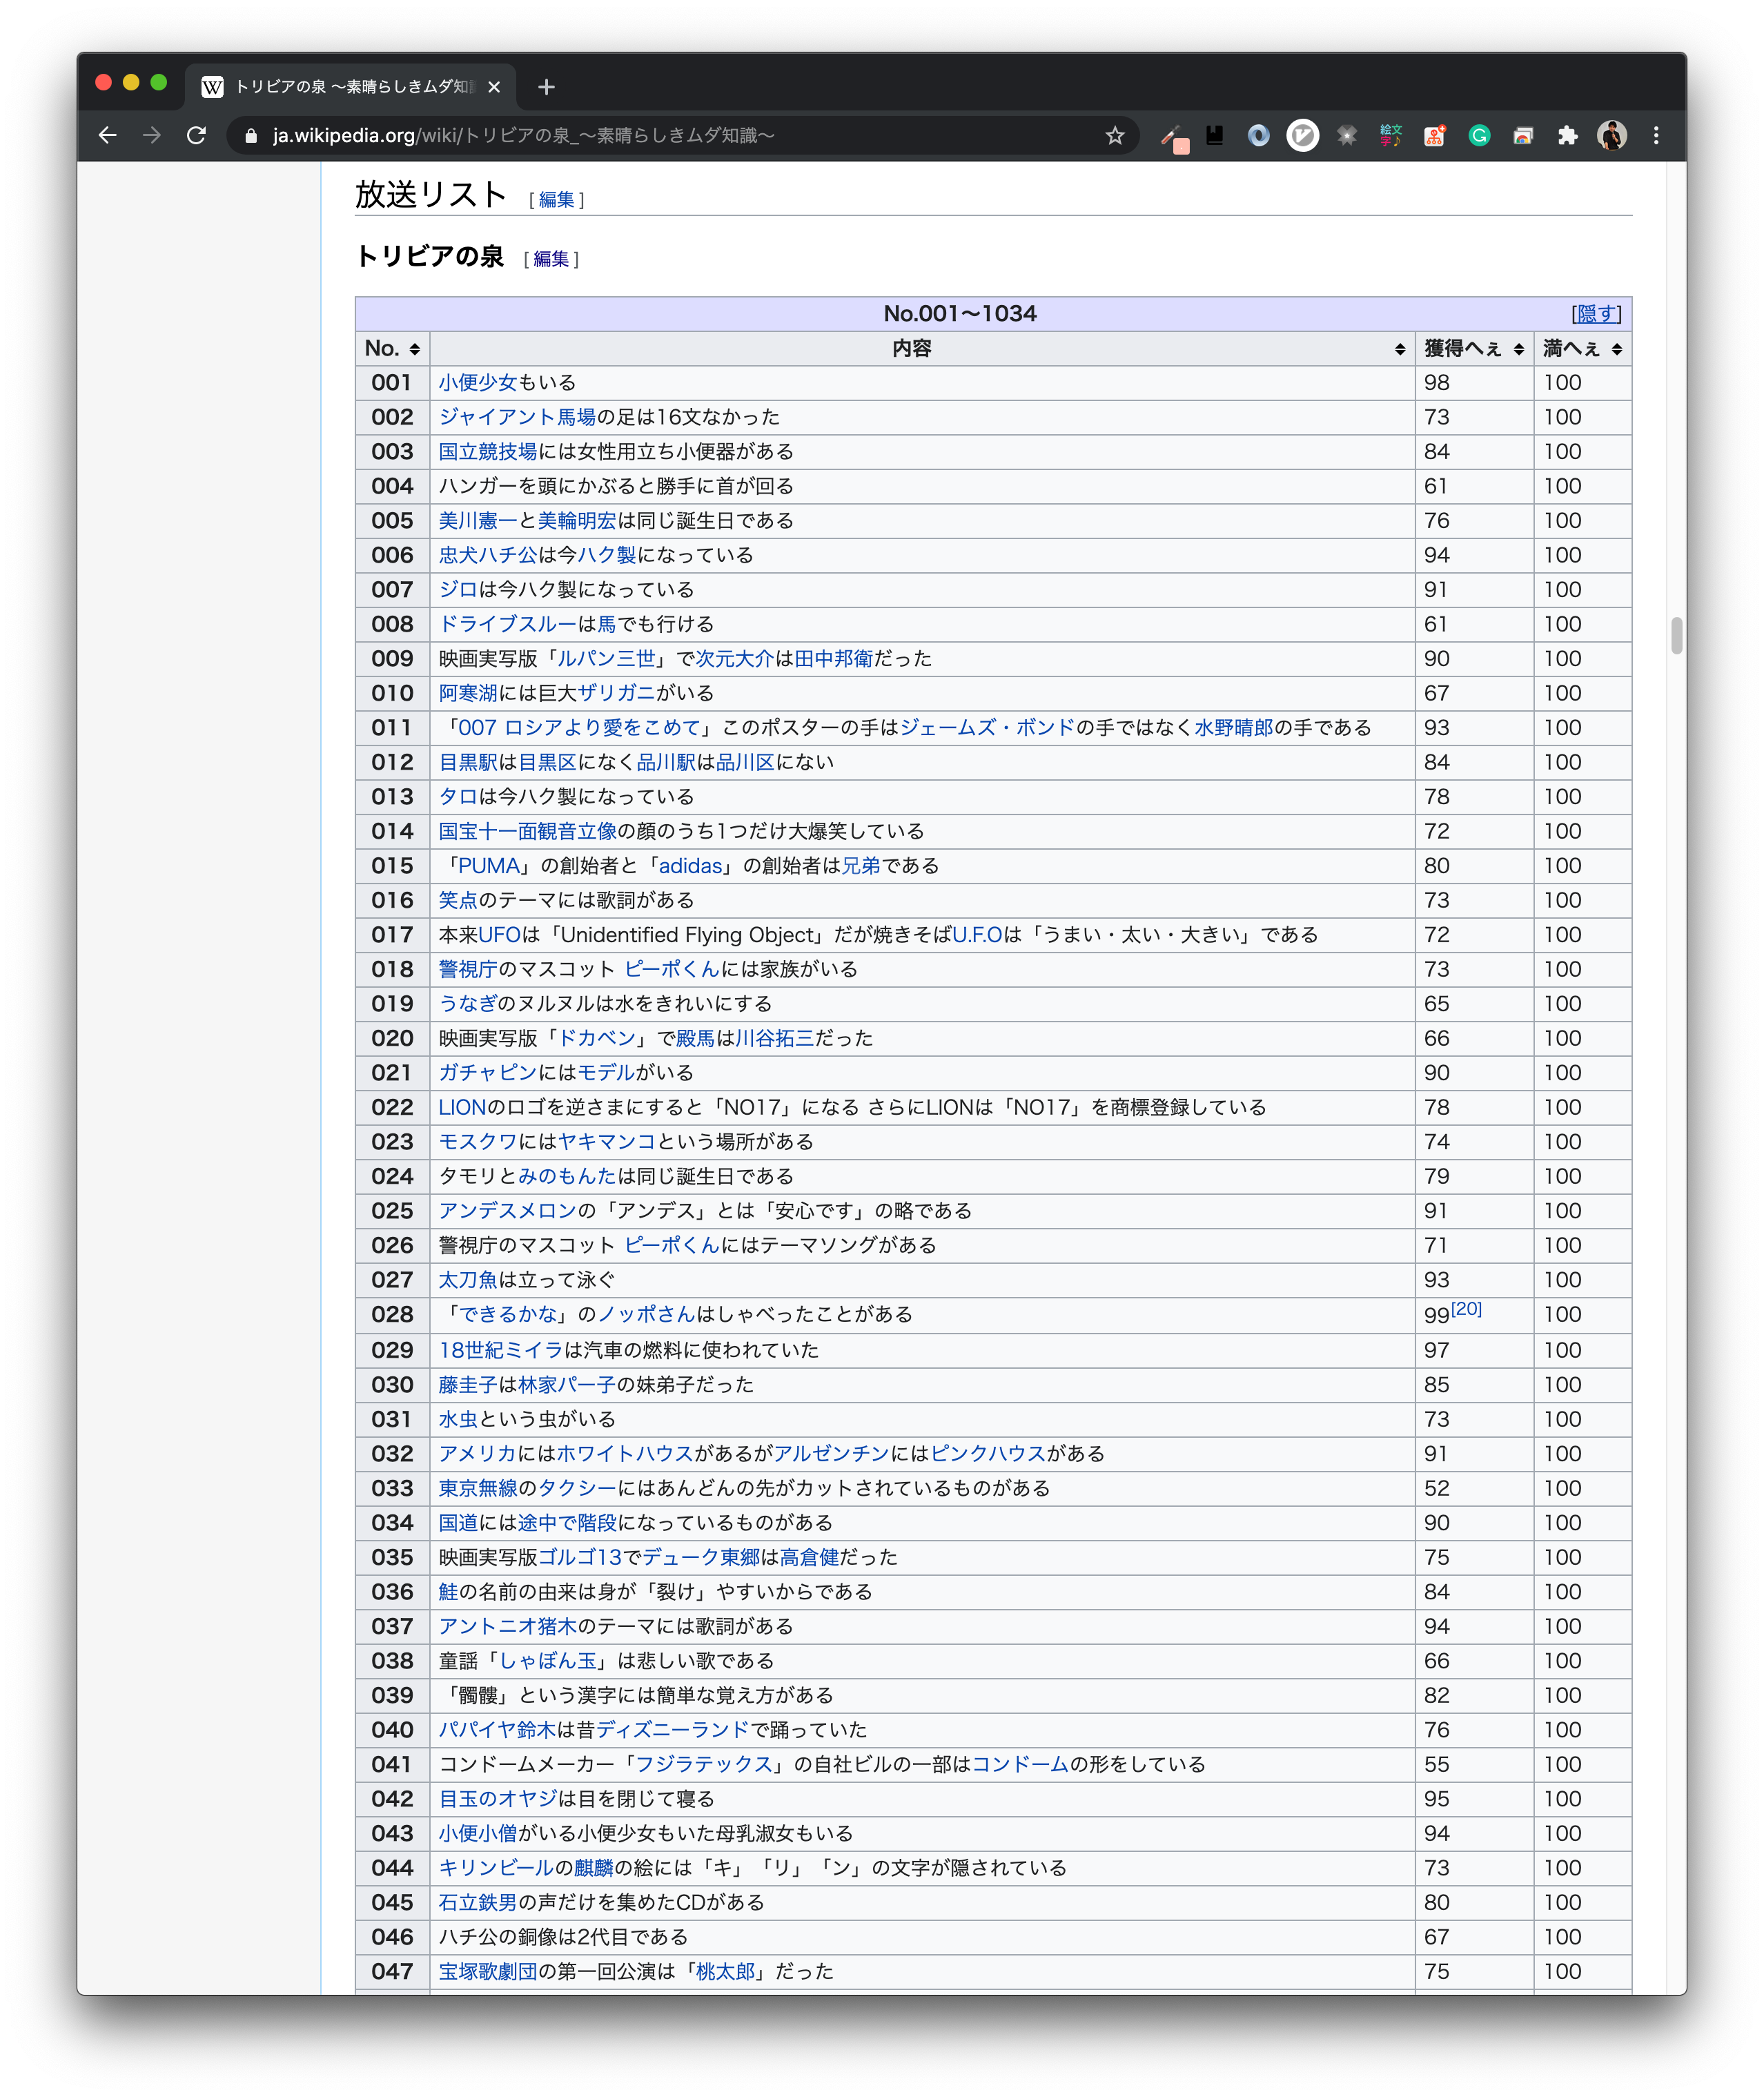Open the 国立競技場 link
The height and width of the screenshot is (2097, 1764).
tap(488, 452)
